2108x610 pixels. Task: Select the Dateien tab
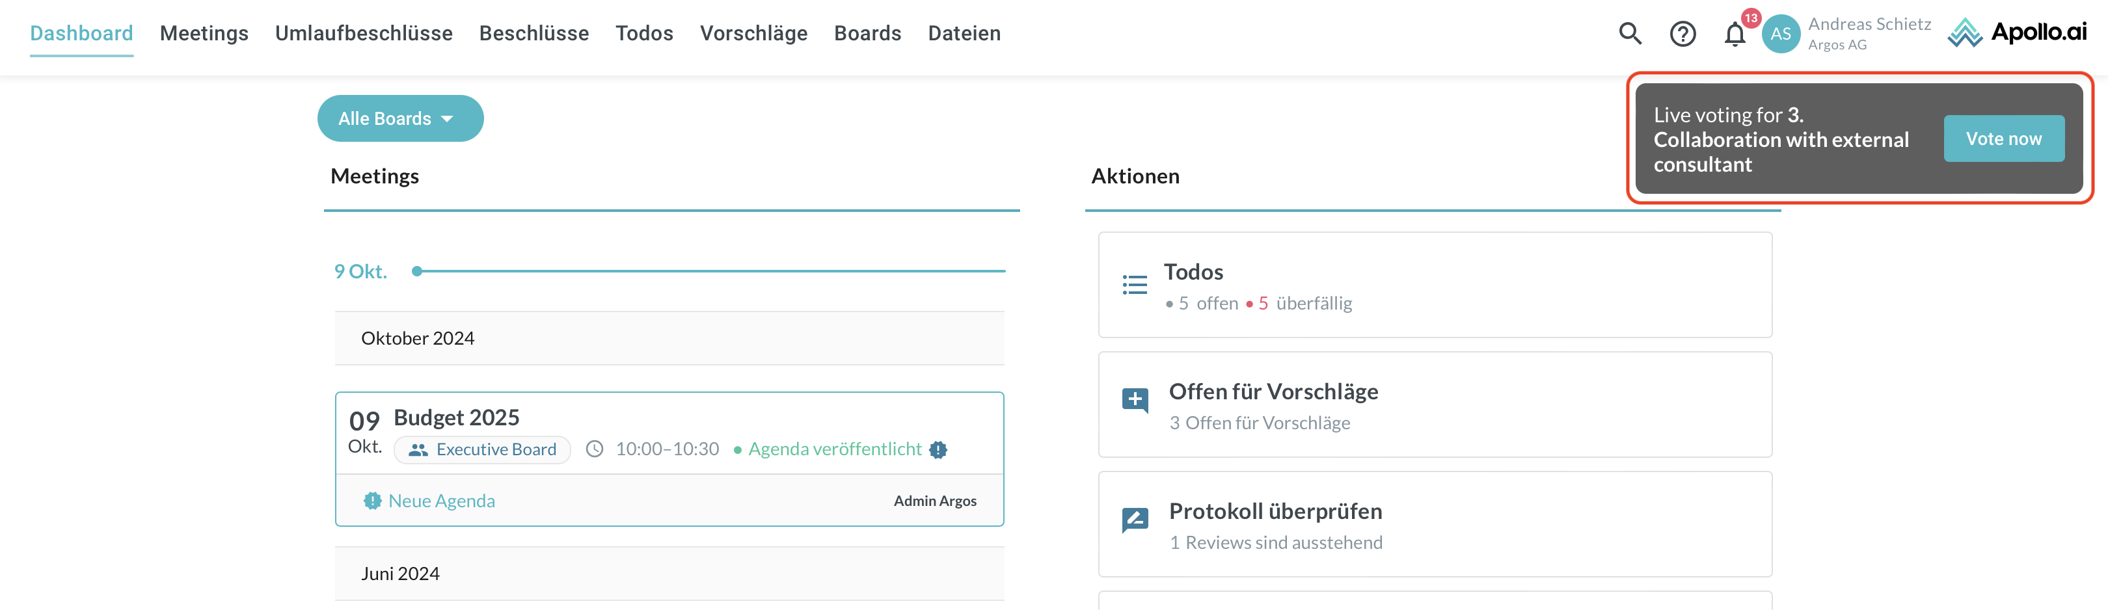pyautogui.click(x=963, y=34)
